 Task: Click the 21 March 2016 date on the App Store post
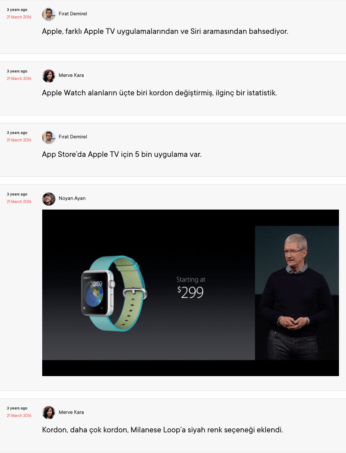pos(19,140)
